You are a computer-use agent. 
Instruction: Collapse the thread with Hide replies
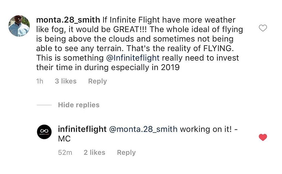[x=79, y=105]
